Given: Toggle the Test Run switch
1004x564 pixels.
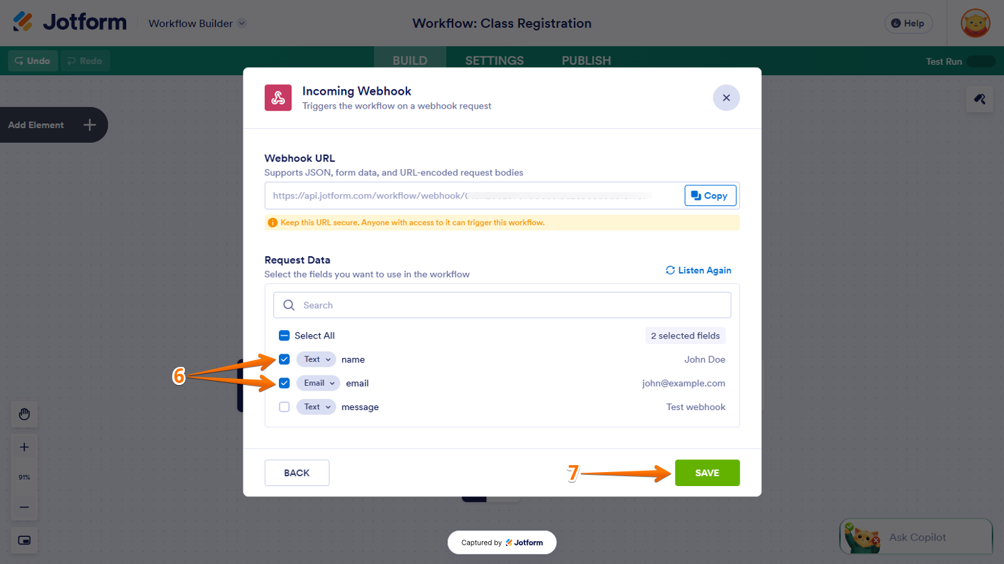Looking at the screenshot, I should (981, 61).
